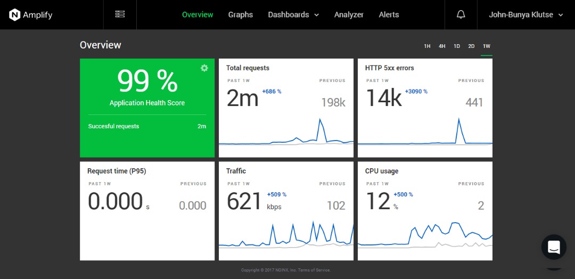Select the Overview tab

coord(198,15)
